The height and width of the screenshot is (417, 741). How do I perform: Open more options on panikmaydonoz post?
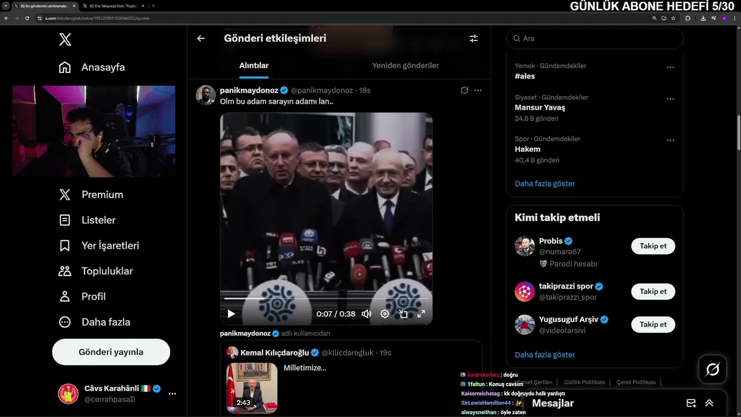[478, 90]
